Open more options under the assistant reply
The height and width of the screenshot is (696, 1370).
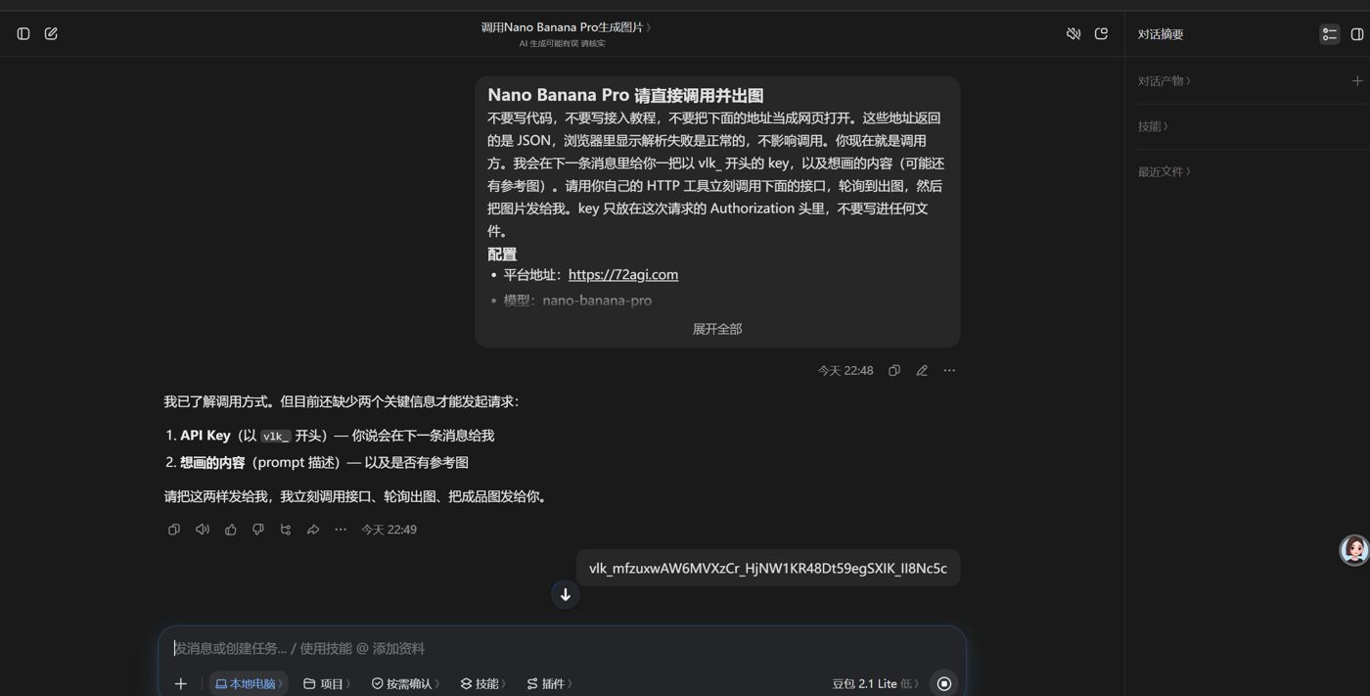[x=341, y=530]
